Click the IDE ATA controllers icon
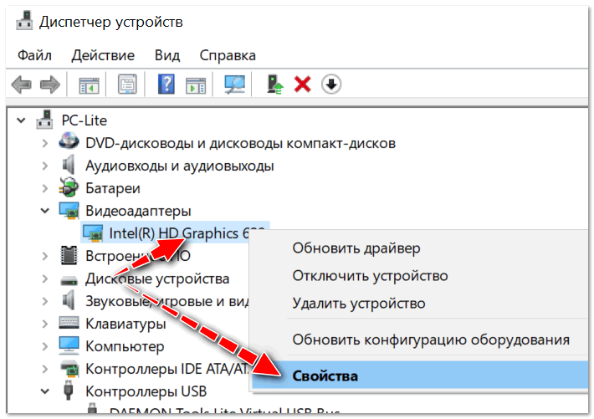Image resolution: width=594 pixels, height=419 pixels. (x=69, y=369)
